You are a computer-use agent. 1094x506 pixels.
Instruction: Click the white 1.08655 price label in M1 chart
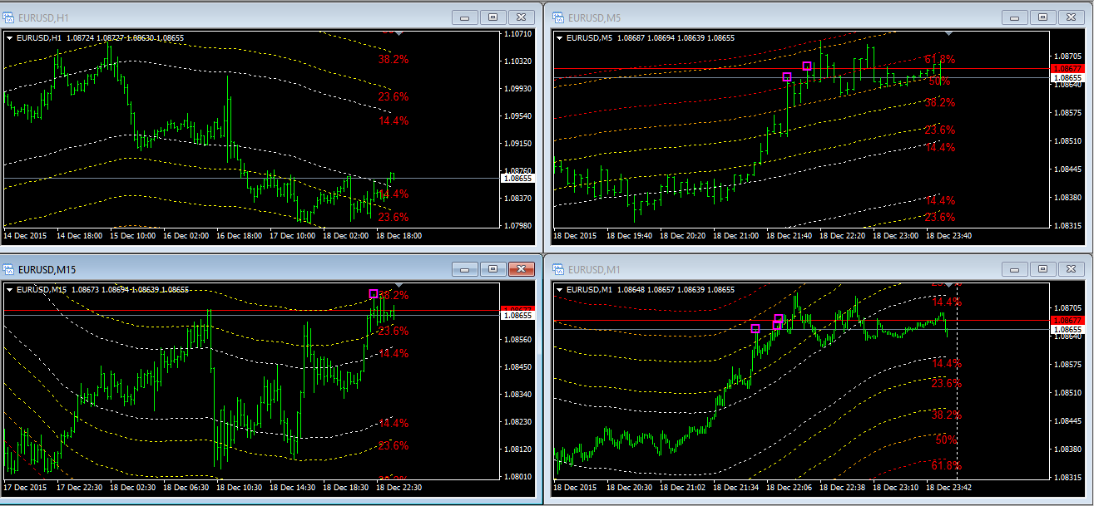tap(1067, 329)
